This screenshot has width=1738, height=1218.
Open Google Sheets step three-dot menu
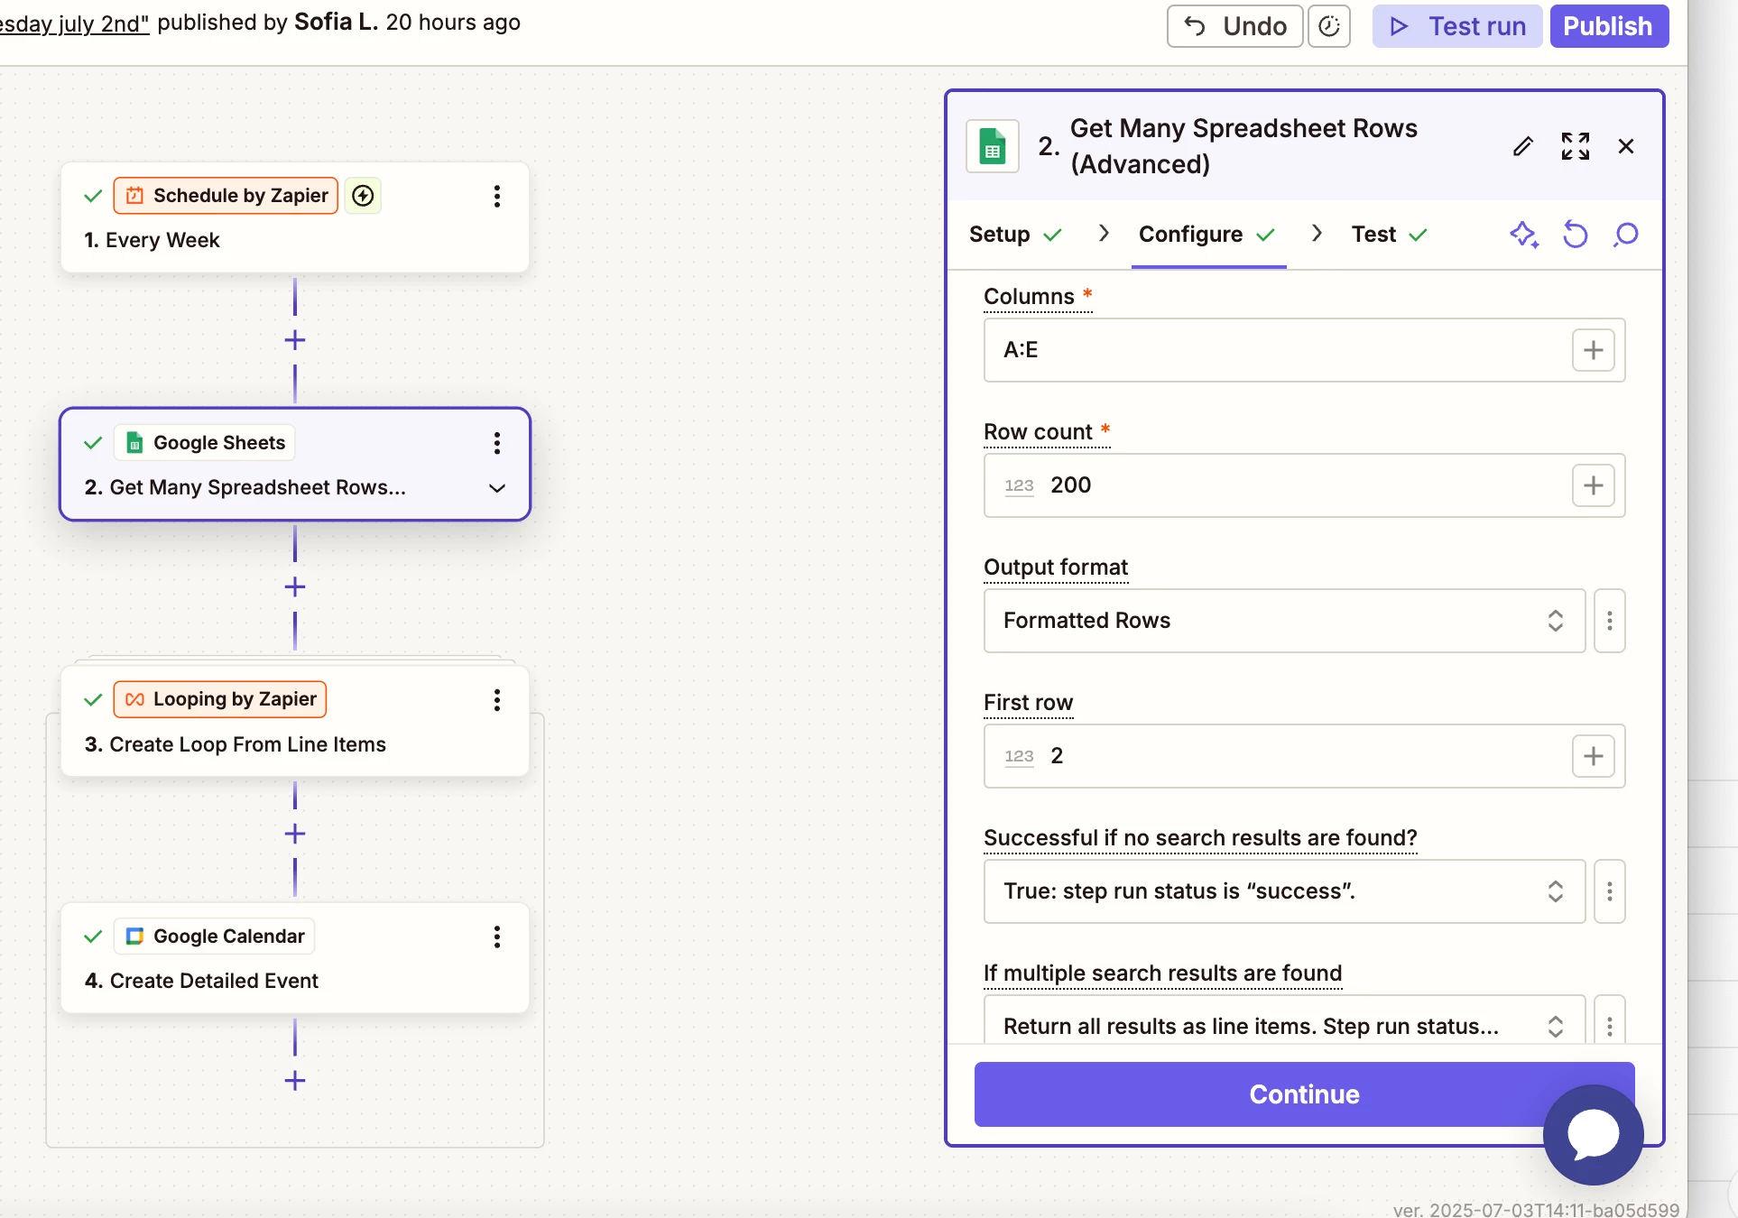tap(497, 443)
